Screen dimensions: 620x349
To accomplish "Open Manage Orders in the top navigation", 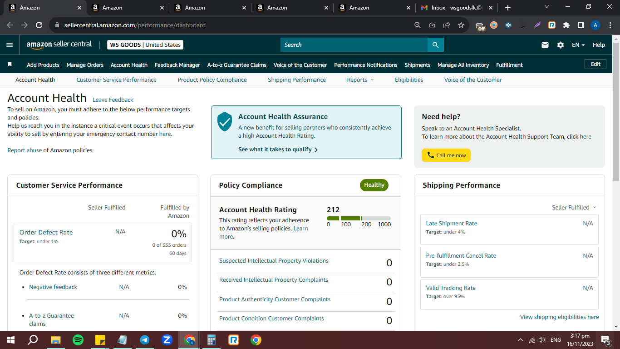I will (85, 65).
